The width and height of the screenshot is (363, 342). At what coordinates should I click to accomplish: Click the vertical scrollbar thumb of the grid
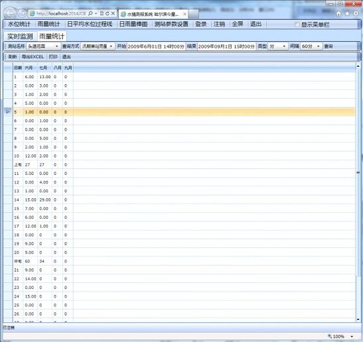358,172
